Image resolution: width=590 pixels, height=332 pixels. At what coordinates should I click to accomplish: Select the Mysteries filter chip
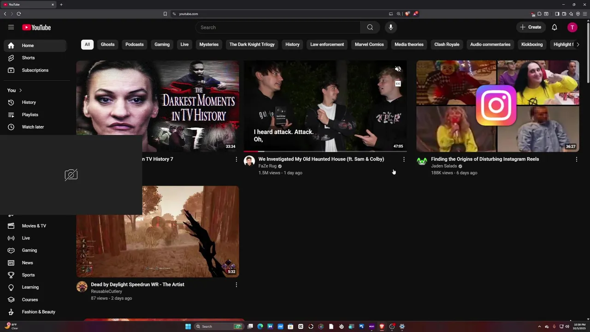209,44
